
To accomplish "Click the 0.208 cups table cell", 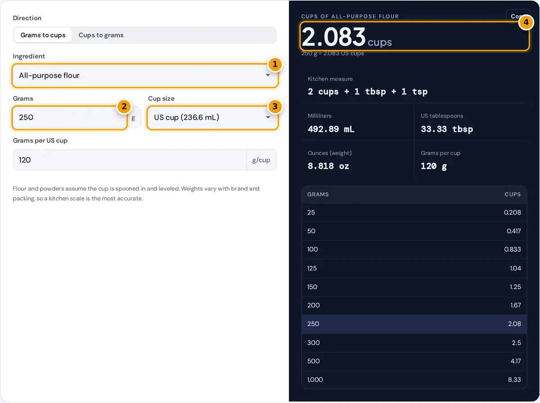I will point(513,212).
